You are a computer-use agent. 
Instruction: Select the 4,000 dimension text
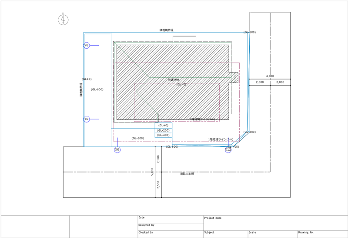(270, 76)
